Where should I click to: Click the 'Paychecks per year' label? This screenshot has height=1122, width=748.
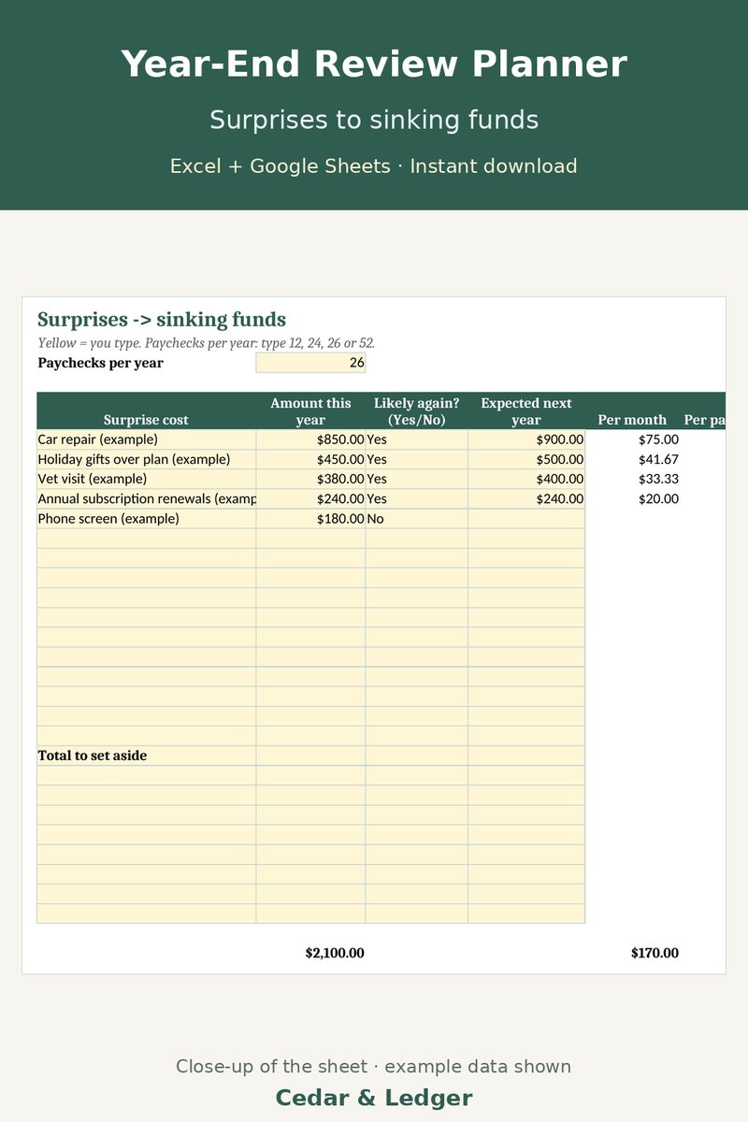[x=100, y=363]
